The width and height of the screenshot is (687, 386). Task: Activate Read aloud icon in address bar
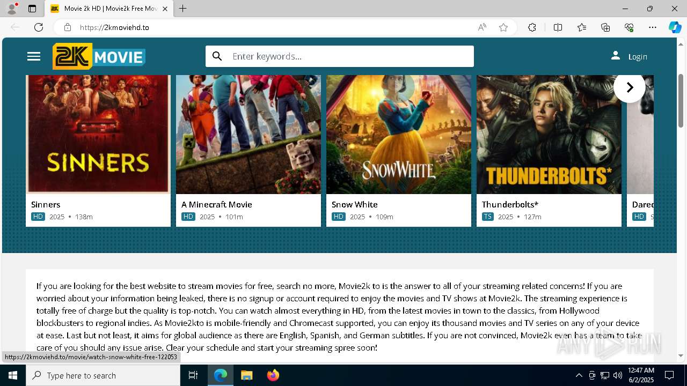point(482,27)
